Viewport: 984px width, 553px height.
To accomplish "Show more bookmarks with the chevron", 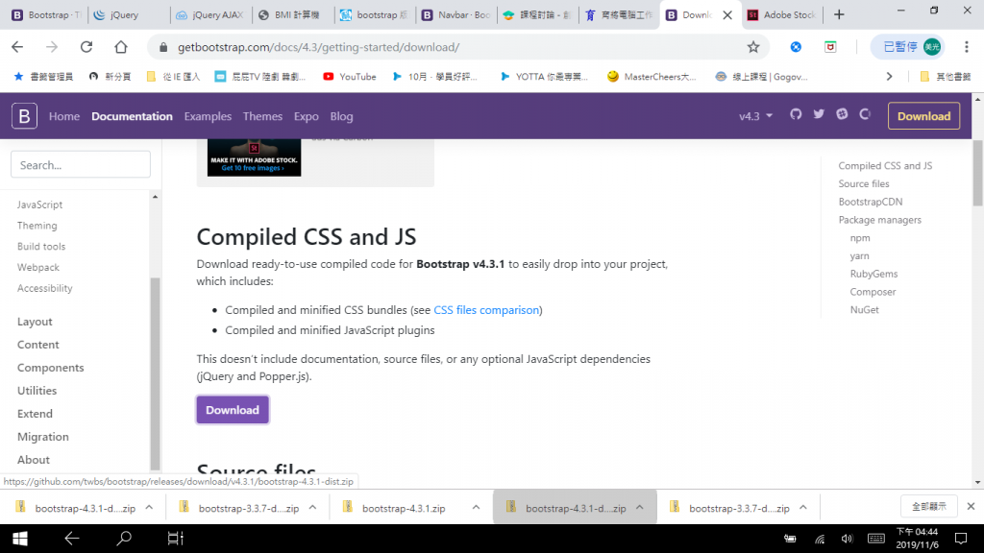I will tap(889, 77).
